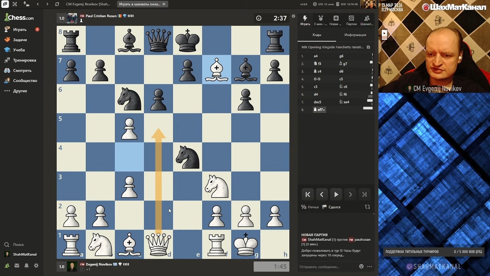Screen dimensions: 490x276
Task: Open the 3 мин tournament medal tab
Action: click(x=320, y=20)
